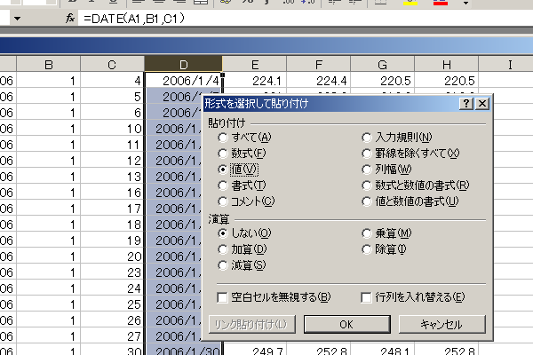Enable 空白セルを無視する(B) checkbox
The width and height of the screenshot is (533, 355).
point(274,297)
